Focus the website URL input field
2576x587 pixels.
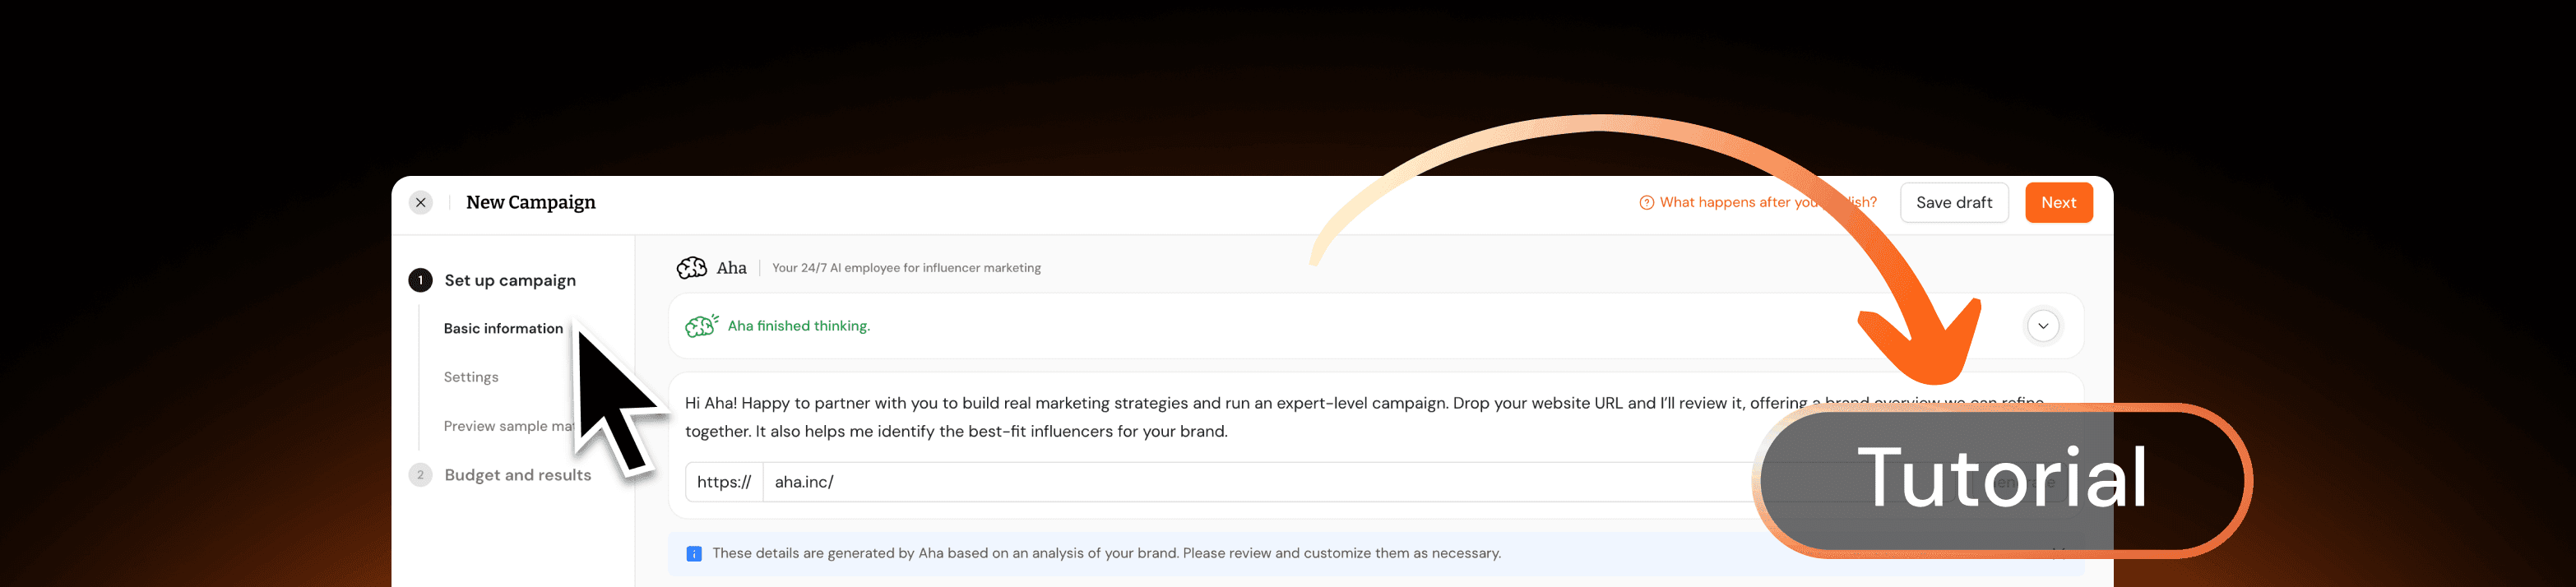tap(1200, 482)
